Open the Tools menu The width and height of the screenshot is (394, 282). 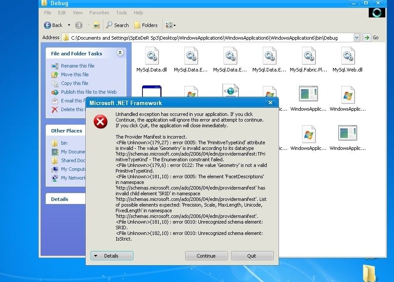122,13
